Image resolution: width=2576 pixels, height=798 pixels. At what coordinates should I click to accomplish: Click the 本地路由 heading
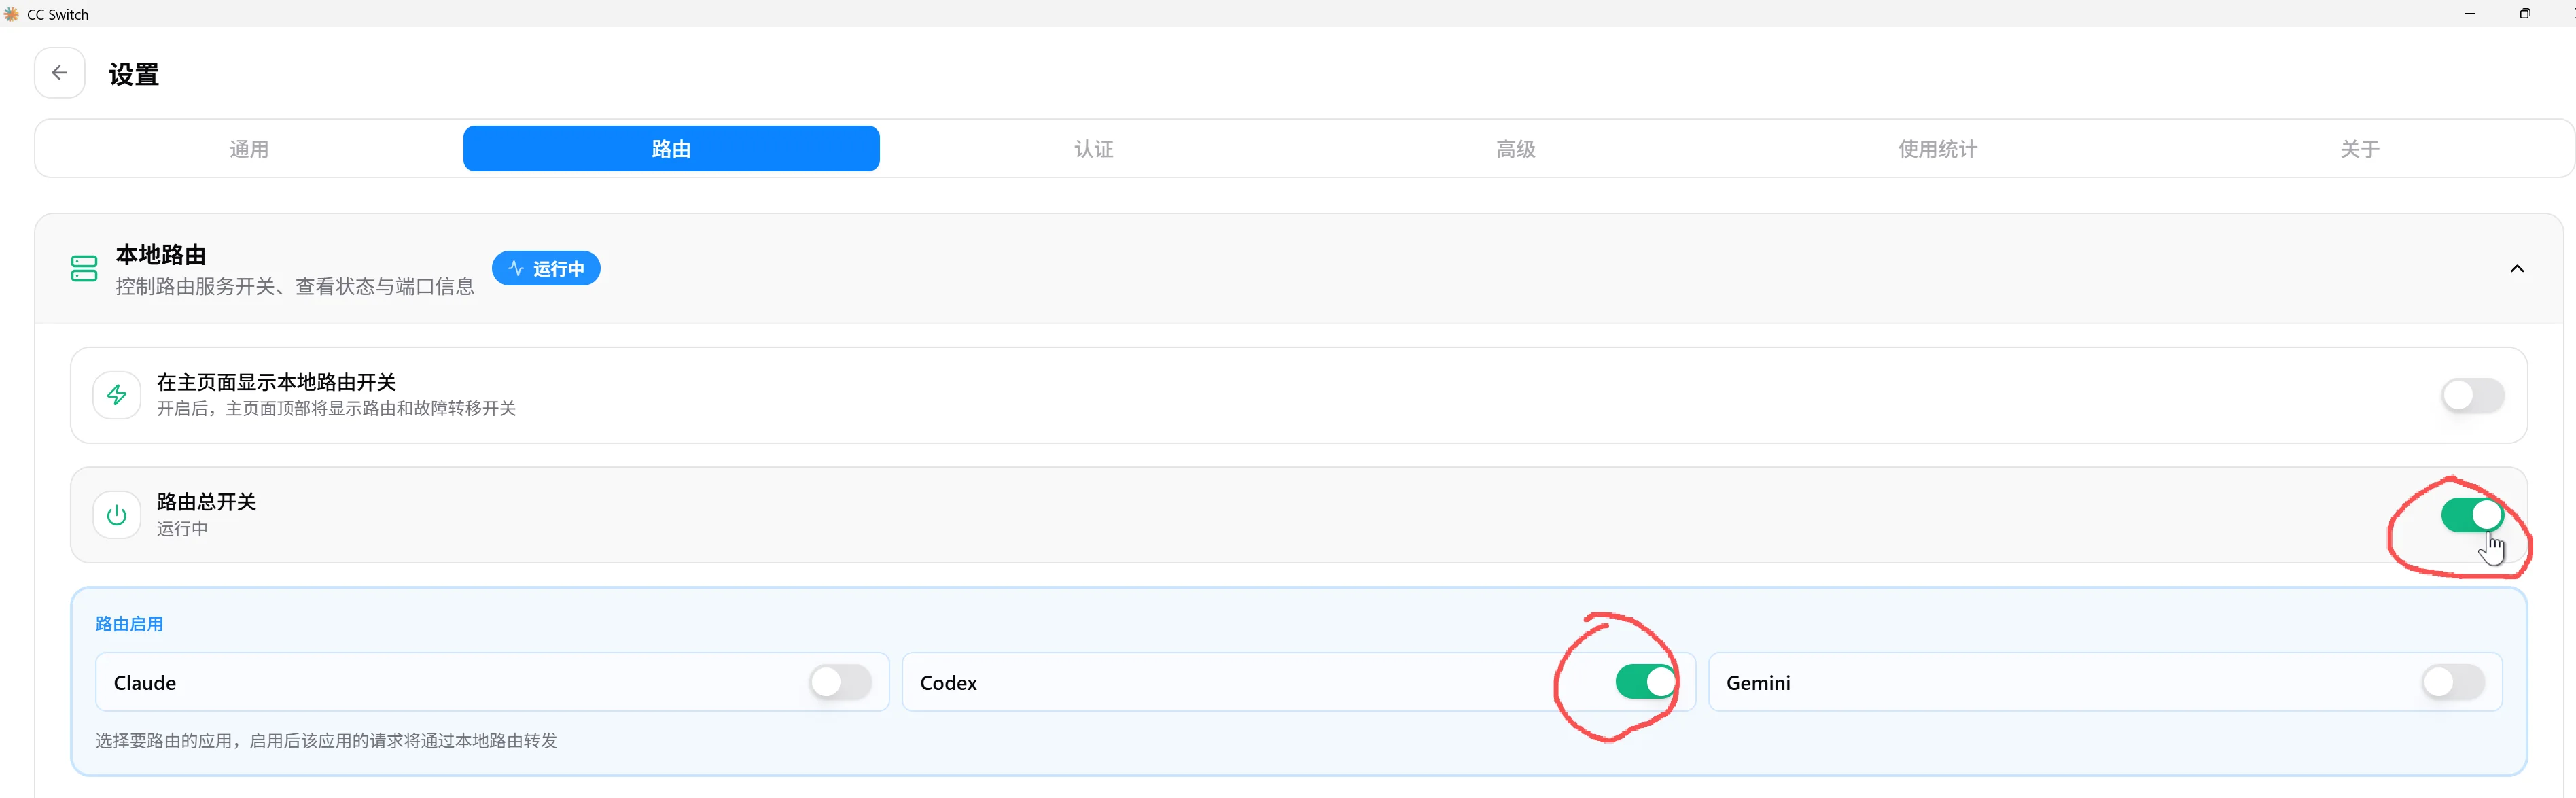160,255
